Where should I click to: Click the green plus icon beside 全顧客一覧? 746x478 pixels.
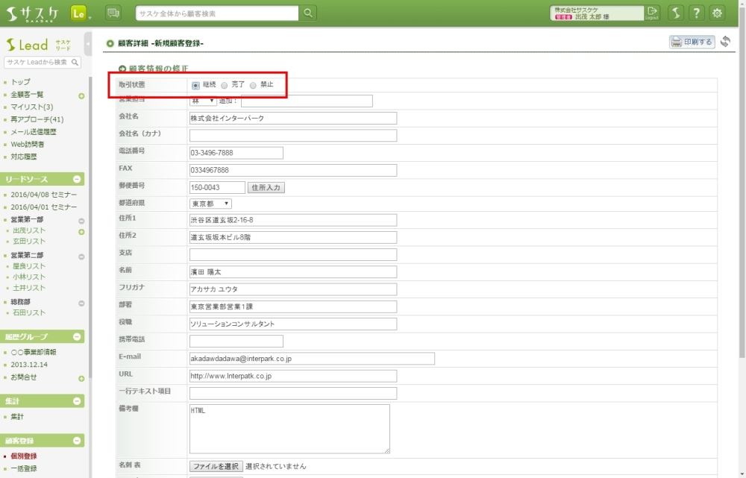tap(81, 95)
